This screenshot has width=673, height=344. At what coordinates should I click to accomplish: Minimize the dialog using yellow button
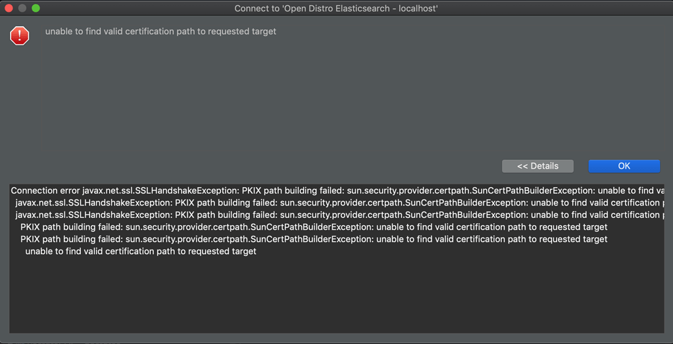22,9
